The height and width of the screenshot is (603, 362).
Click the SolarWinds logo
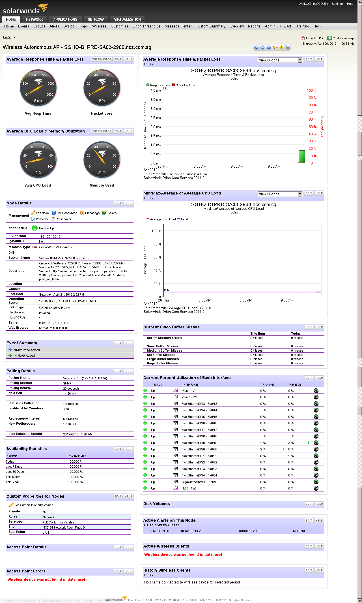click(x=25, y=8)
